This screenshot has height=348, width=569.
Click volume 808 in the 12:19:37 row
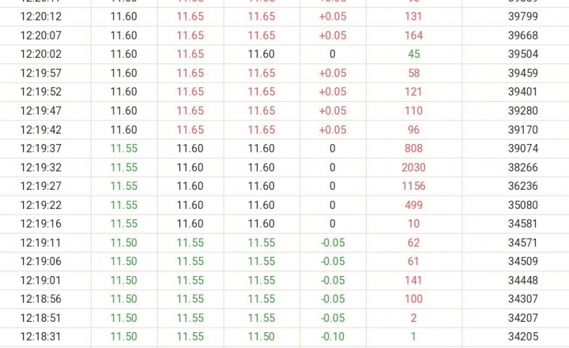click(413, 149)
